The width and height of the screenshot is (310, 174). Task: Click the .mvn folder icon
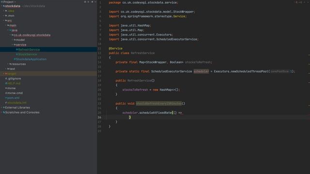pos(6,15)
